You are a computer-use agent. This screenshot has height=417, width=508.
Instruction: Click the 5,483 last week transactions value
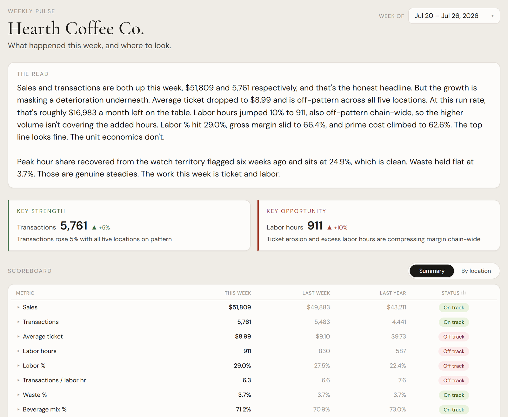pos(322,322)
